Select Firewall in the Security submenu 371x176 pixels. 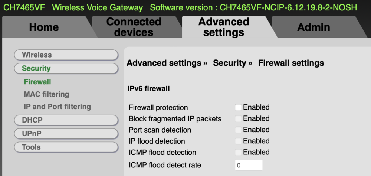pyautogui.click(x=37, y=82)
